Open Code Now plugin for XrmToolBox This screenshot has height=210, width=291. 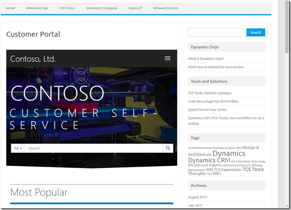tap(213, 101)
